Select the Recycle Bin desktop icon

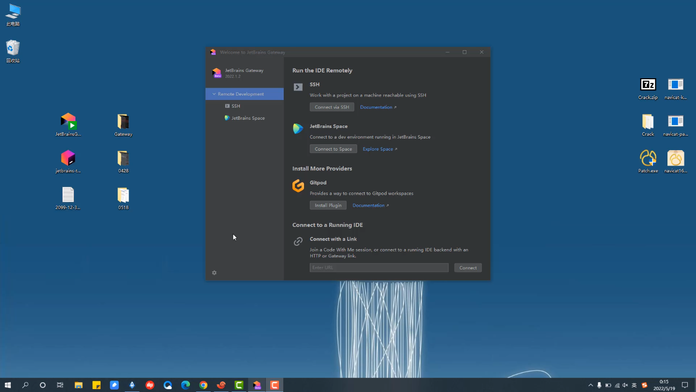pos(13,51)
